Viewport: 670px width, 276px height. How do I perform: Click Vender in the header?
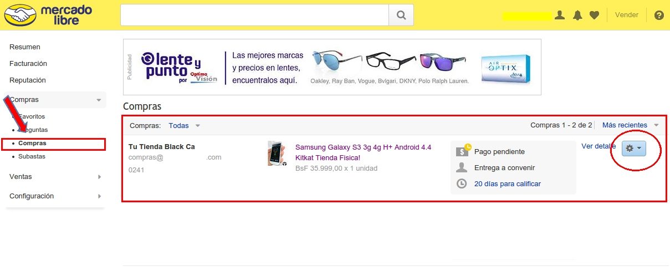click(627, 15)
